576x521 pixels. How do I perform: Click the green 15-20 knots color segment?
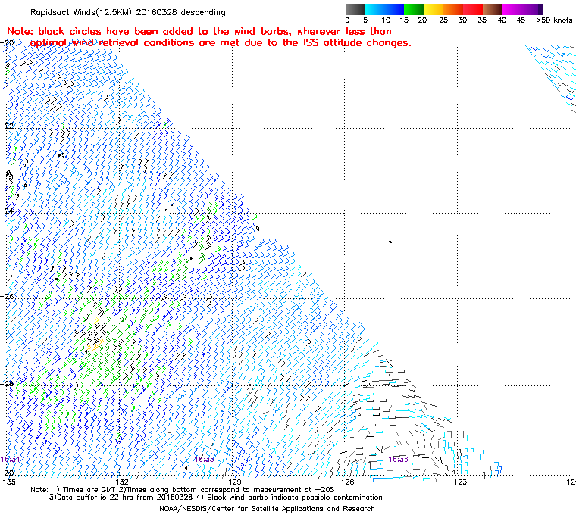[x=414, y=9]
